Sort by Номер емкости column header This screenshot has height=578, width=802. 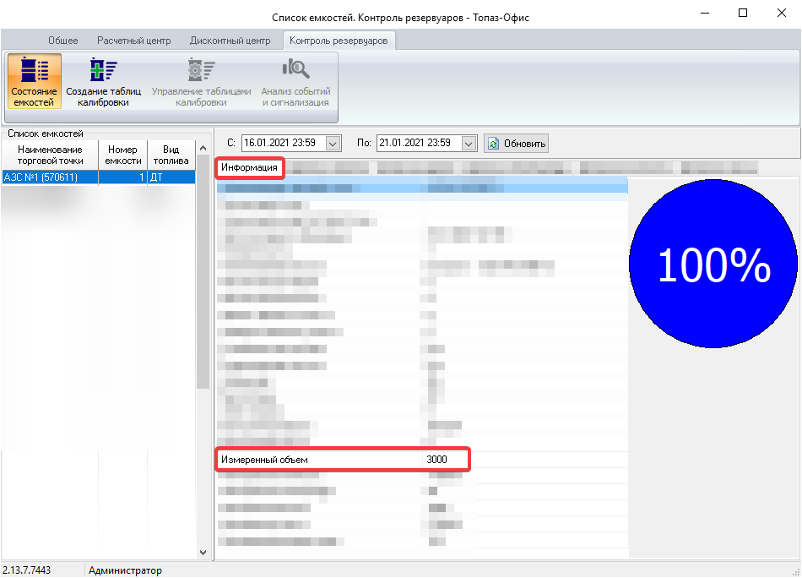[122, 155]
